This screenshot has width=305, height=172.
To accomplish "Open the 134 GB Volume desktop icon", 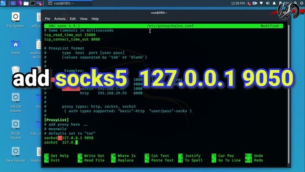I will (x=15, y=103).
